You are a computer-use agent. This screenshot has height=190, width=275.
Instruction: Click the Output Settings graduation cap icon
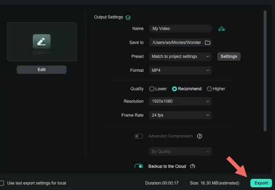click(x=128, y=17)
